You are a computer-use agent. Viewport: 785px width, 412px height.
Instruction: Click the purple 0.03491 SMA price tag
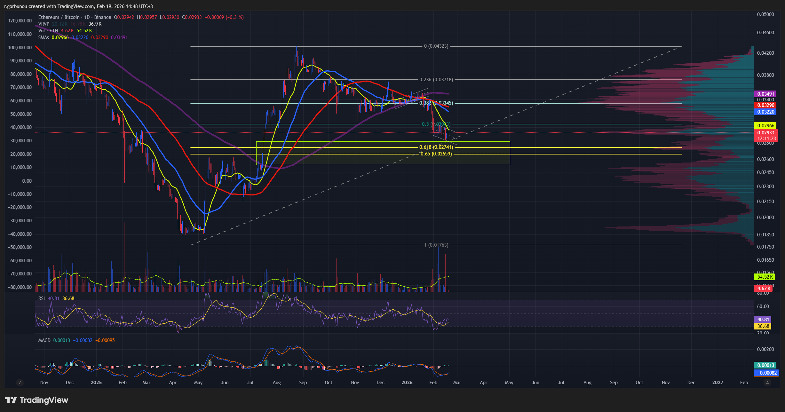click(765, 94)
